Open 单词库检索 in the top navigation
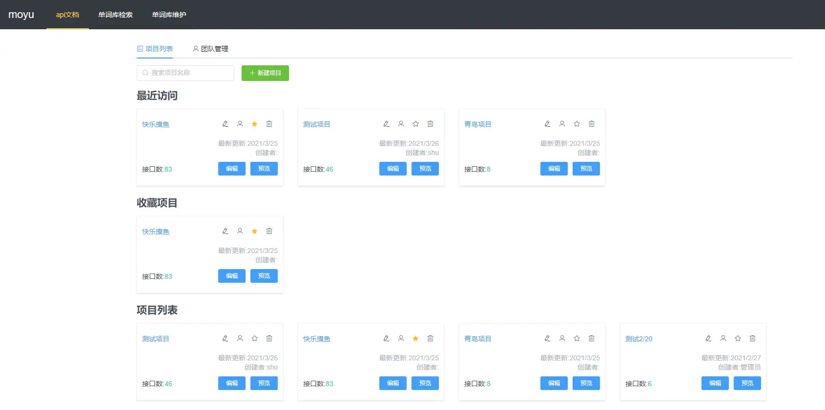Image resolution: width=825 pixels, height=410 pixels. [x=115, y=15]
